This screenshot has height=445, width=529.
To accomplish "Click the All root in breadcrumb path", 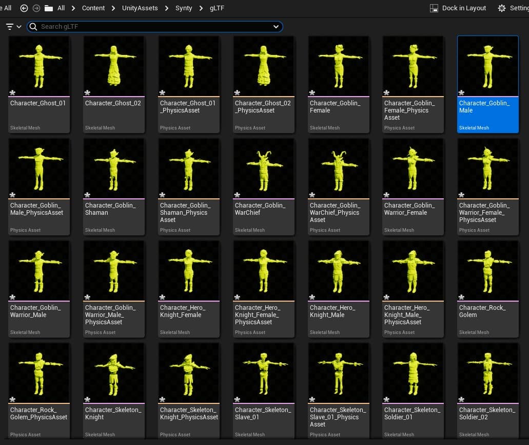I will point(61,8).
